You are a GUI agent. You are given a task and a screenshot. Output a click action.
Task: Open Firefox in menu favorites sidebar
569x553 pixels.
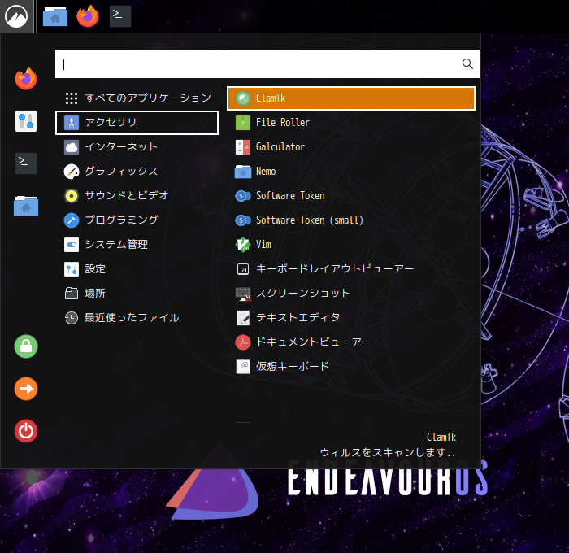pyautogui.click(x=26, y=78)
